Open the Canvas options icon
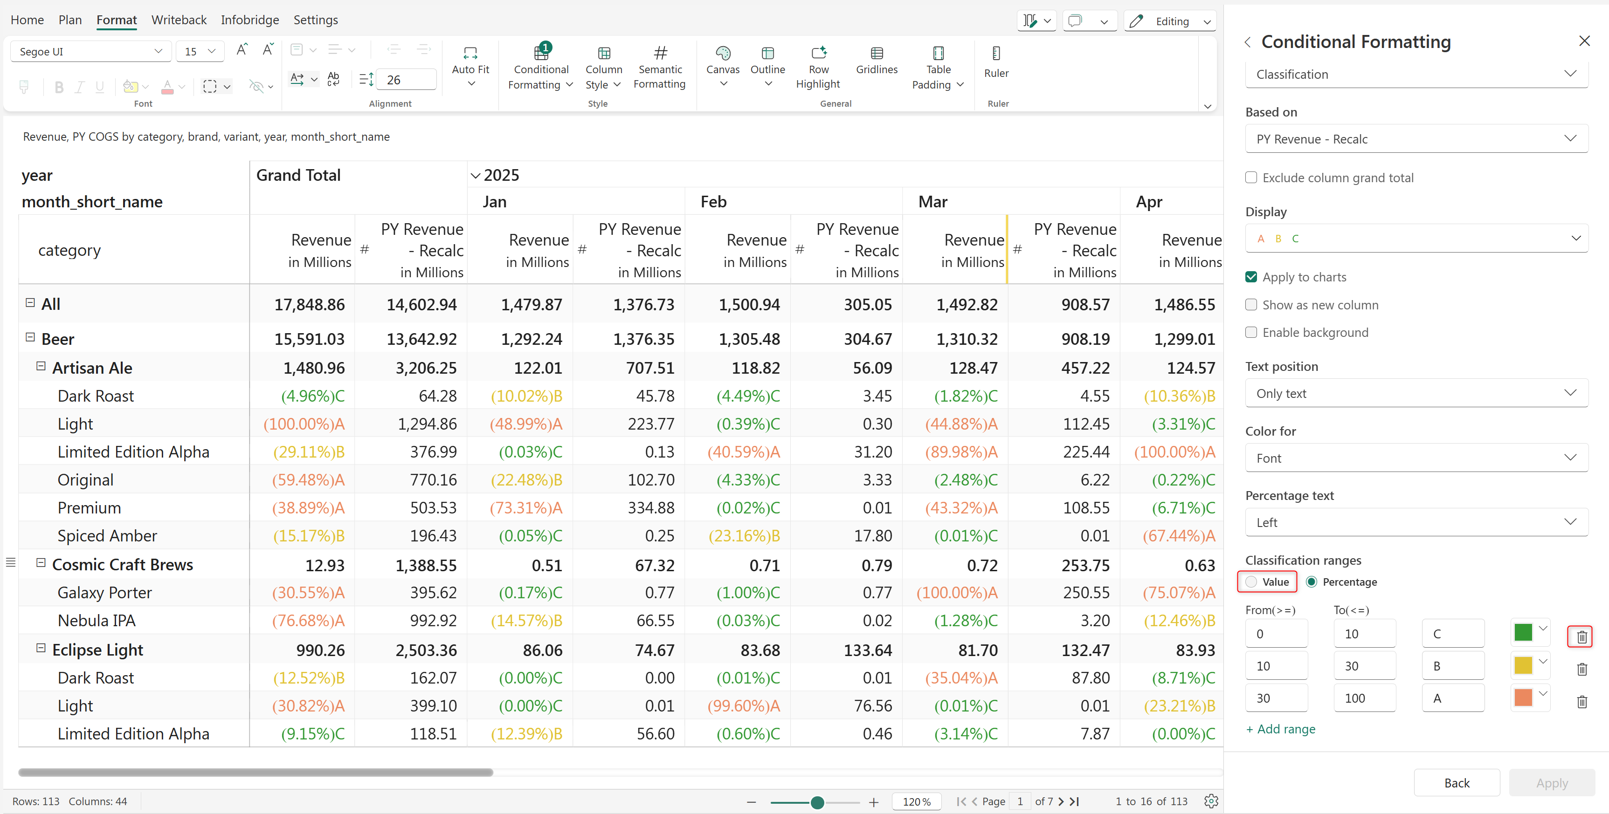The height and width of the screenshot is (814, 1609). pyautogui.click(x=723, y=54)
